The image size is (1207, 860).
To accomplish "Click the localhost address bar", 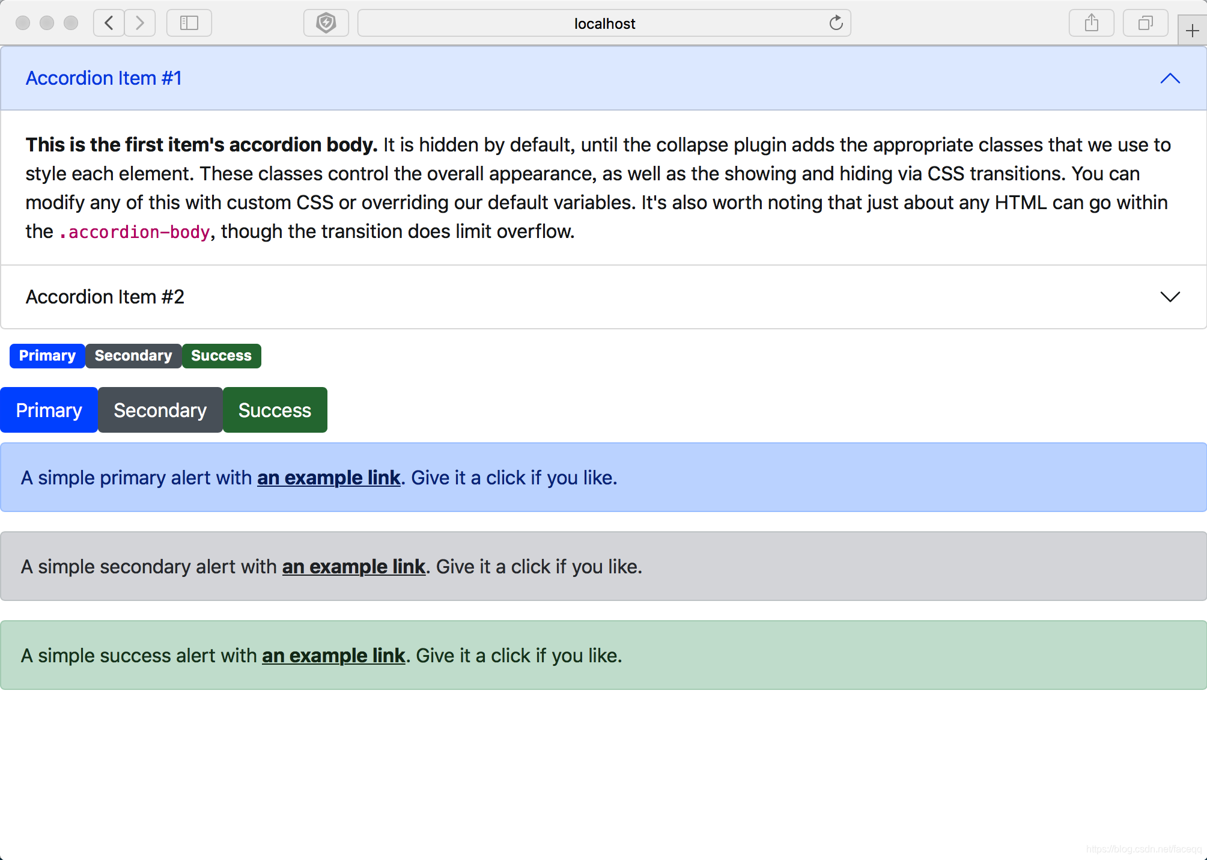I will click(x=604, y=23).
